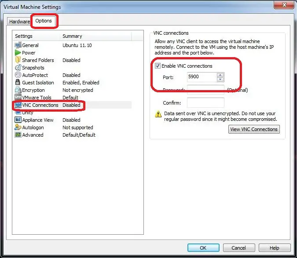
Task: Click the Ubuntu 11.10 summary text
Action: [x=77, y=45]
